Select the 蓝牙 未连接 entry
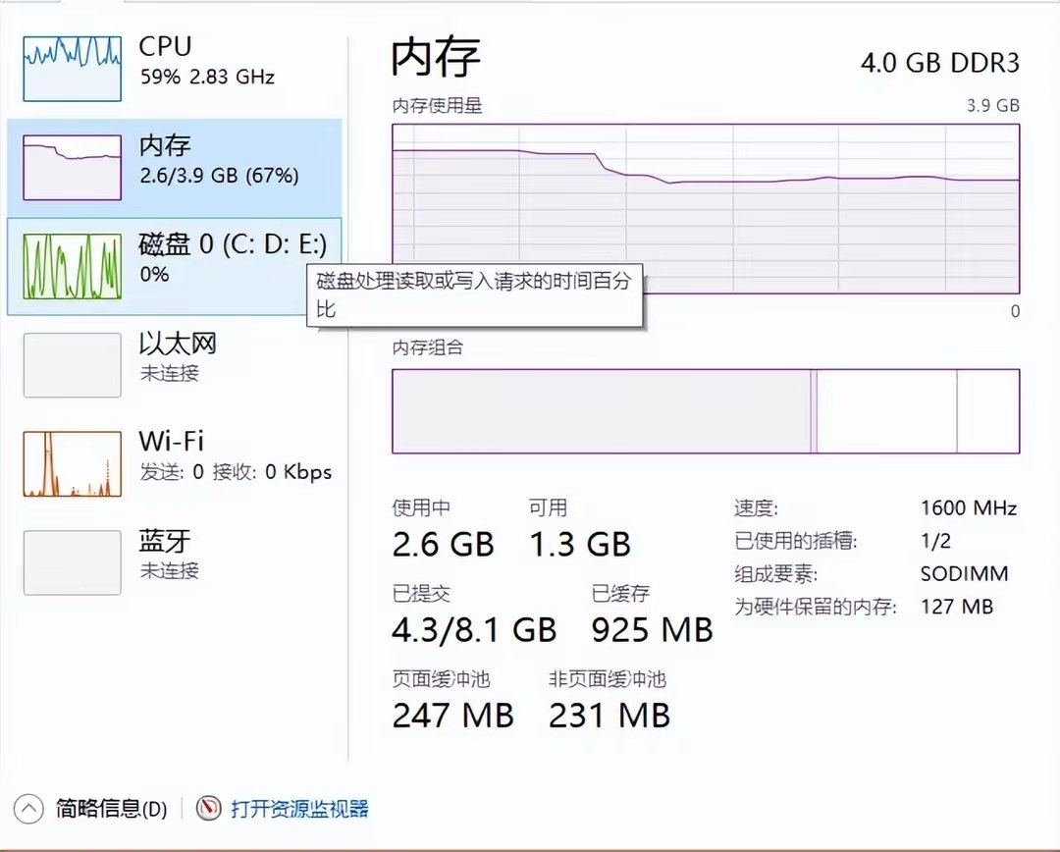Image resolution: width=1060 pixels, height=852 pixels. coord(168,553)
